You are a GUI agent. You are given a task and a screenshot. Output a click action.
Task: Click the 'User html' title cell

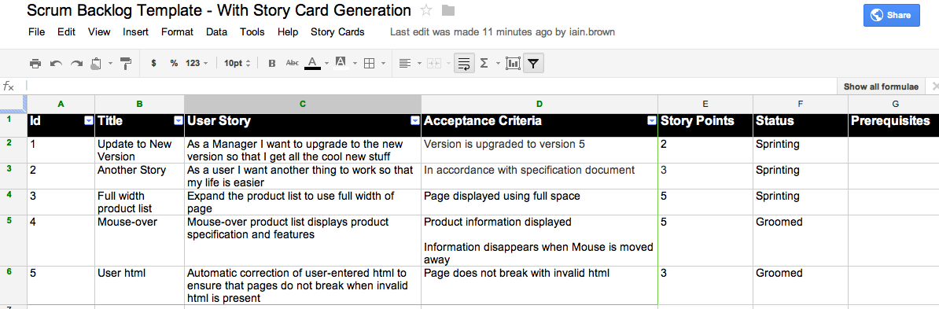click(x=139, y=285)
